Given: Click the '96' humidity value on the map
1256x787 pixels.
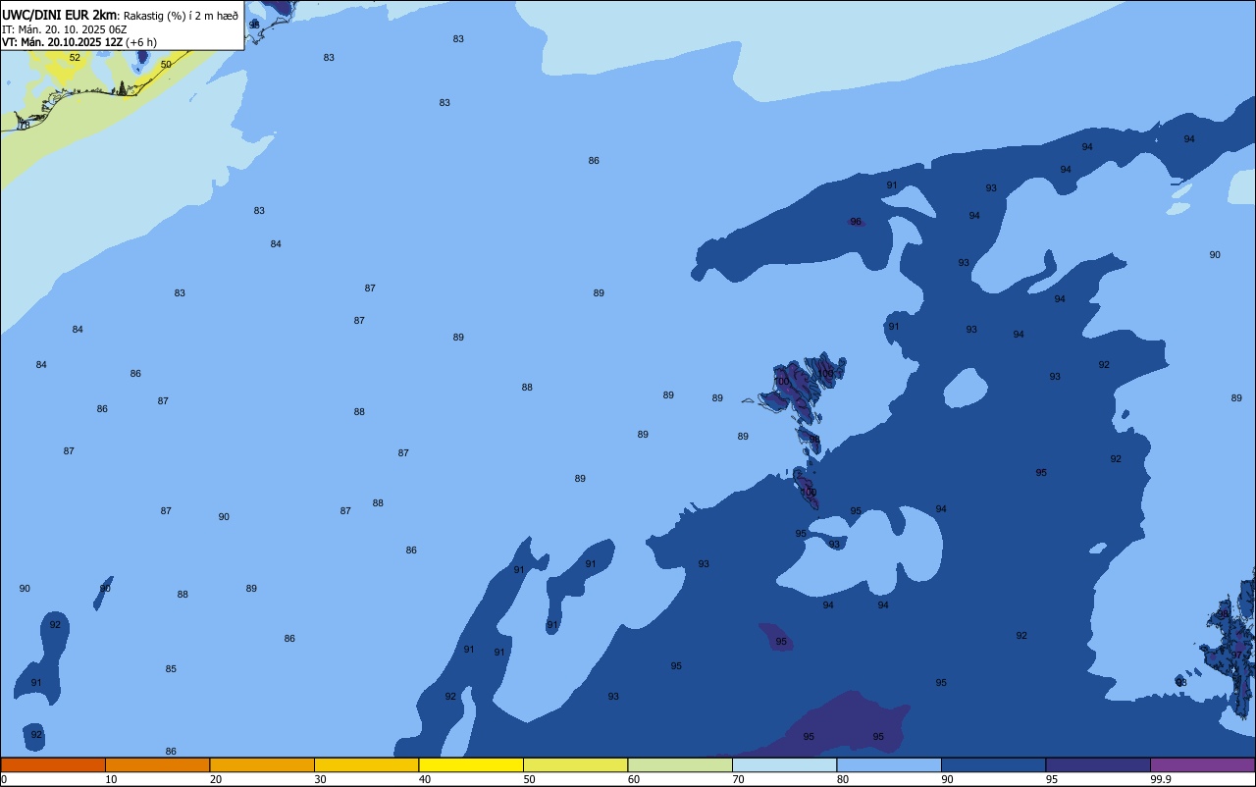Looking at the screenshot, I should pos(856,222).
